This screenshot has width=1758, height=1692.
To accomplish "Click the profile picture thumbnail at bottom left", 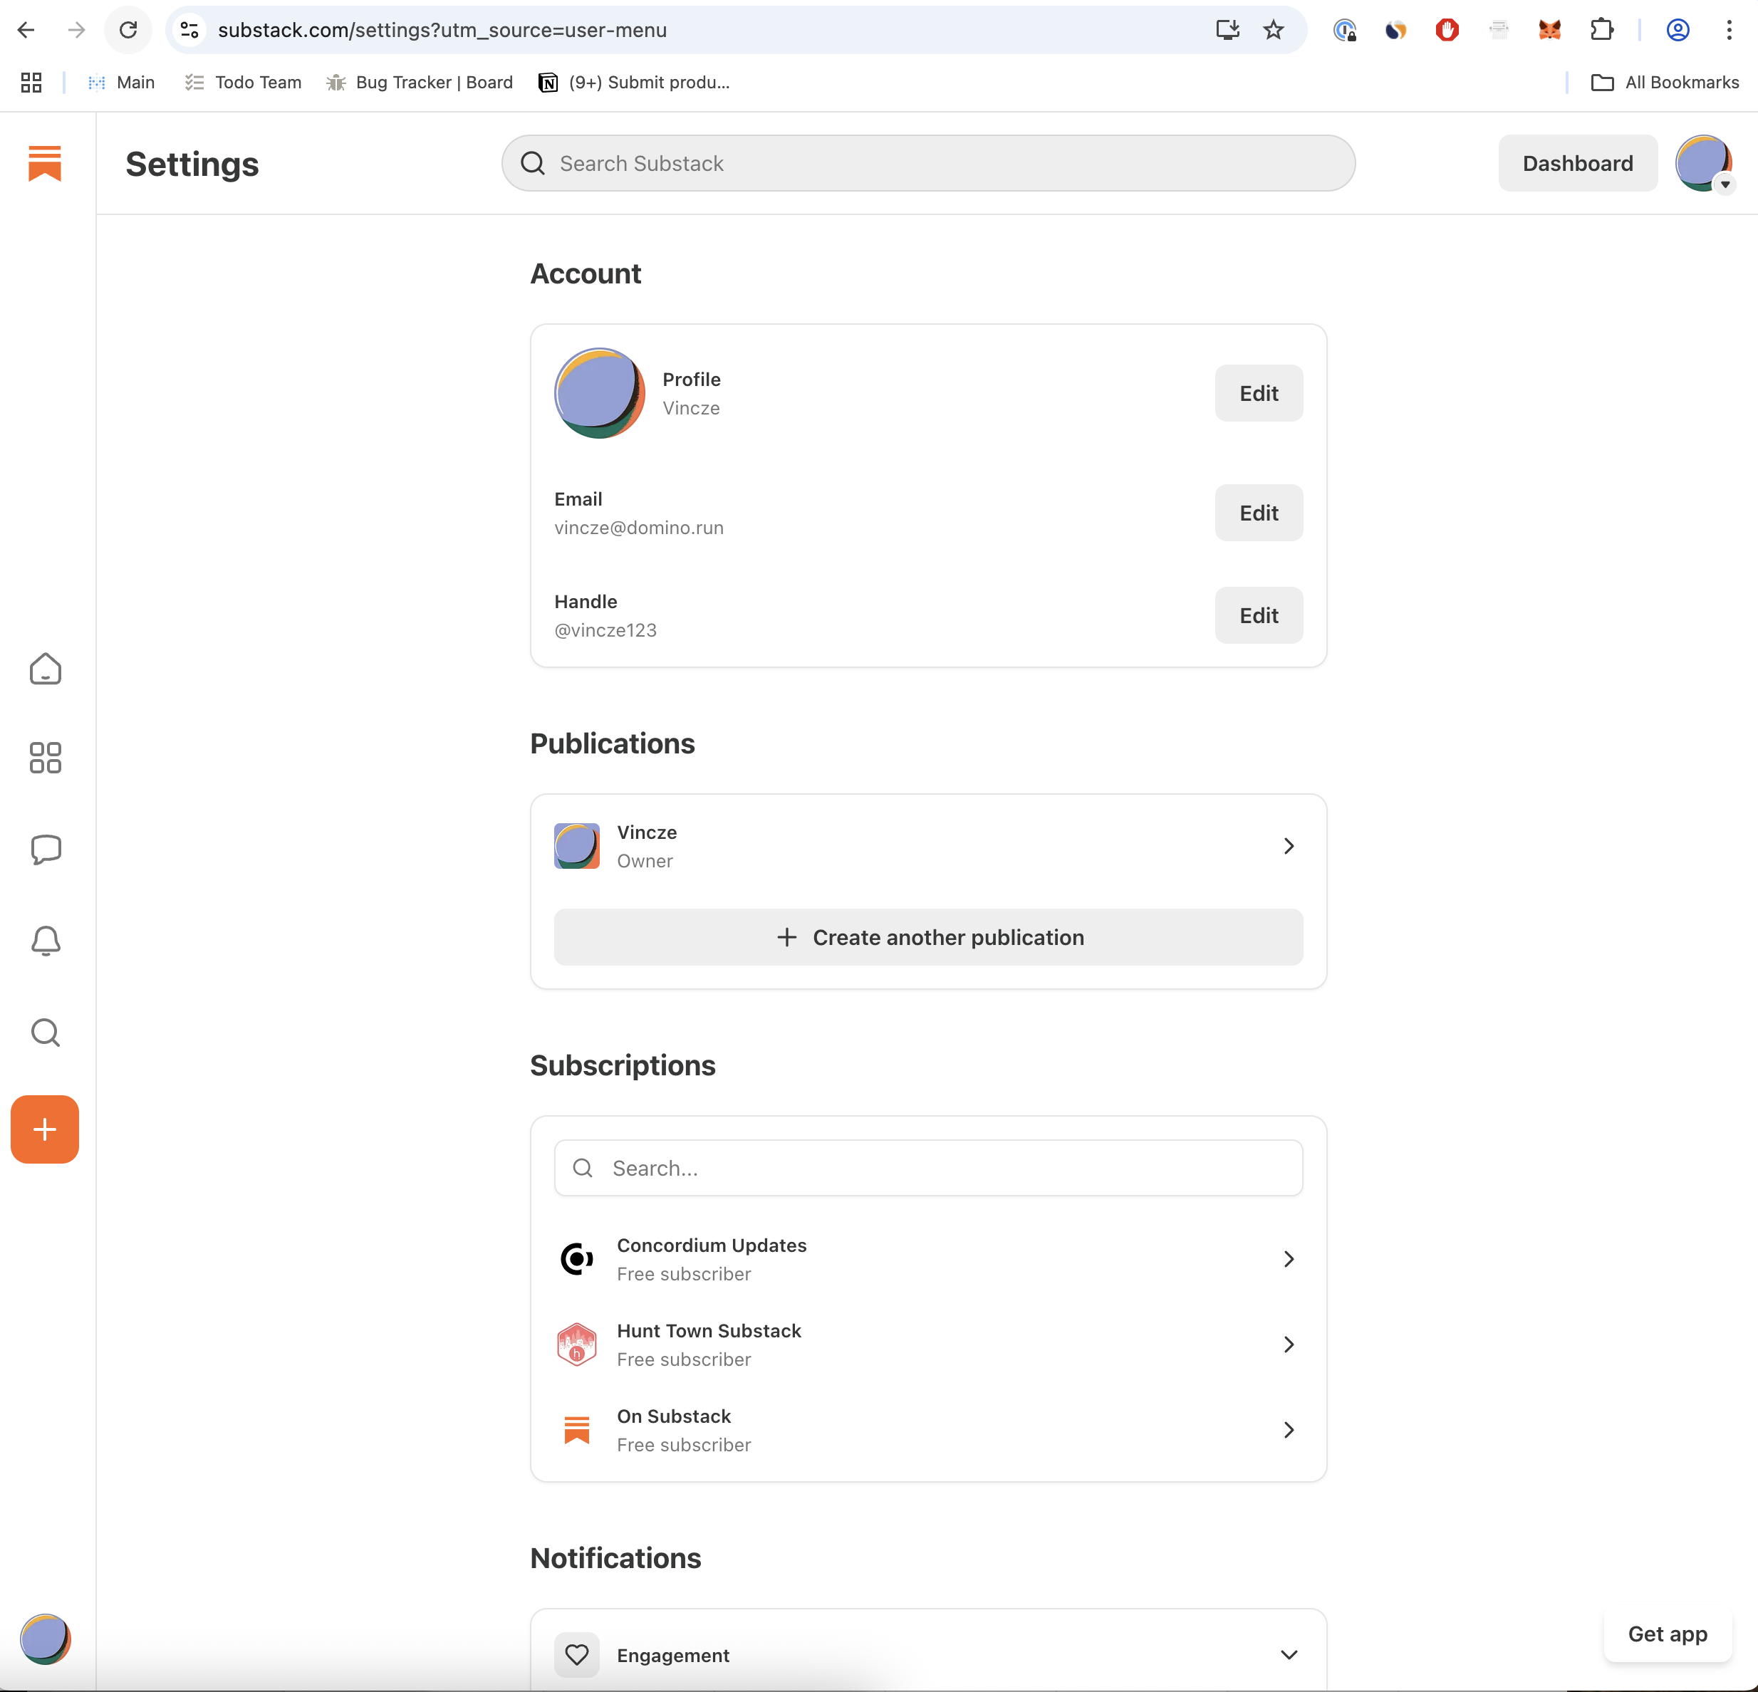I will 45,1639.
